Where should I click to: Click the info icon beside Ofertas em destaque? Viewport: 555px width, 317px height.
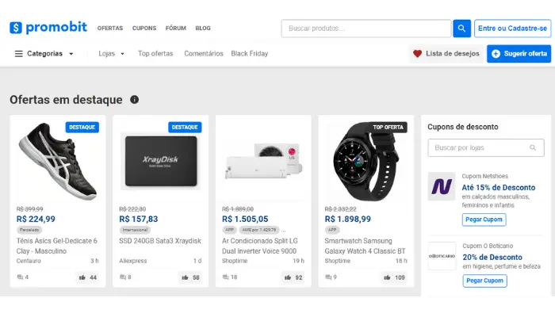tap(134, 100)
